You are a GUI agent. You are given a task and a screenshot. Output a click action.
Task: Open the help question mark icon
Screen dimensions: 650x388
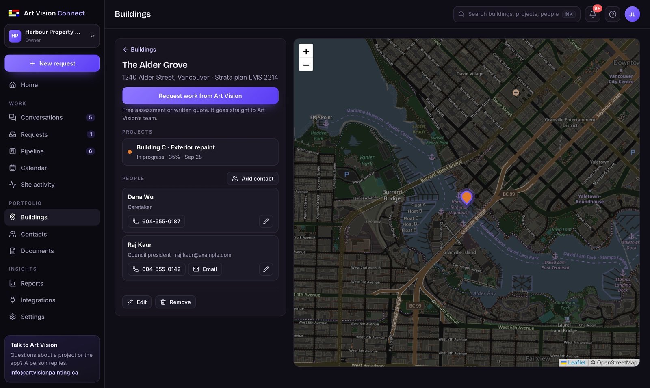click(x=613, y=14)
